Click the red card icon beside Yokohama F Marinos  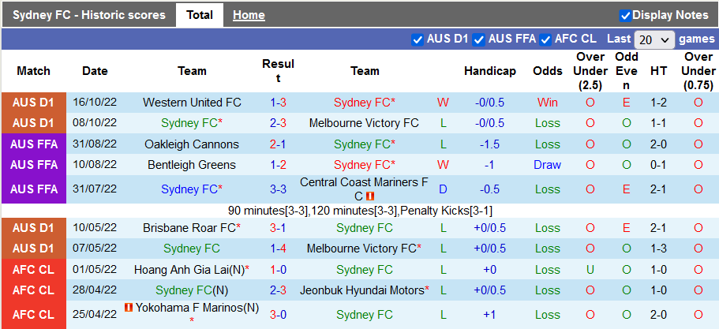click(x=129, y=308)
